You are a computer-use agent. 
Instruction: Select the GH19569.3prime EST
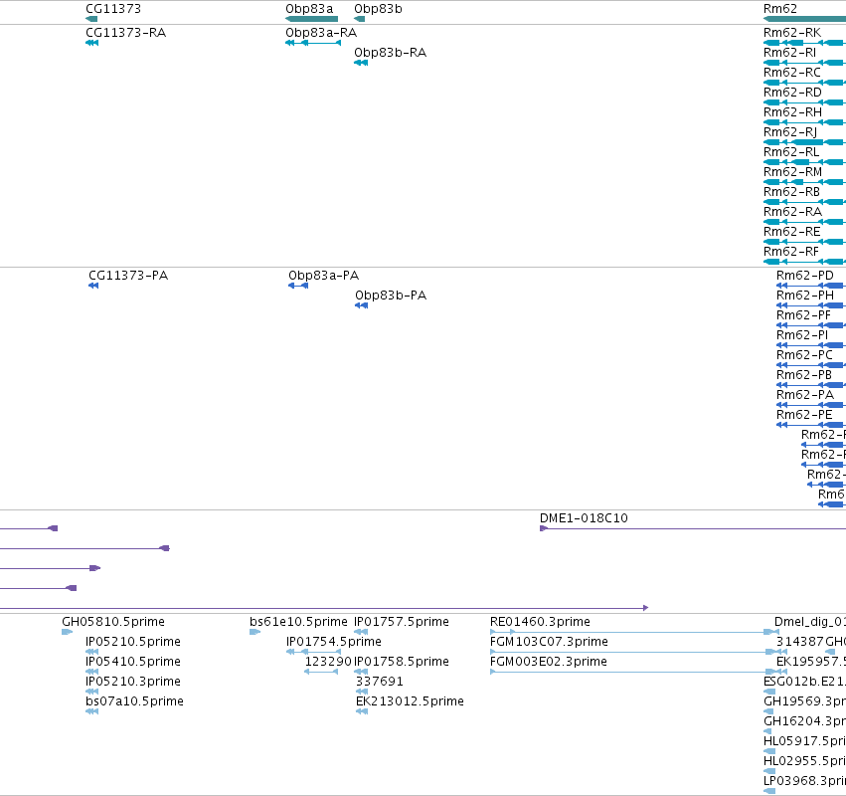[x=804, y=702]
